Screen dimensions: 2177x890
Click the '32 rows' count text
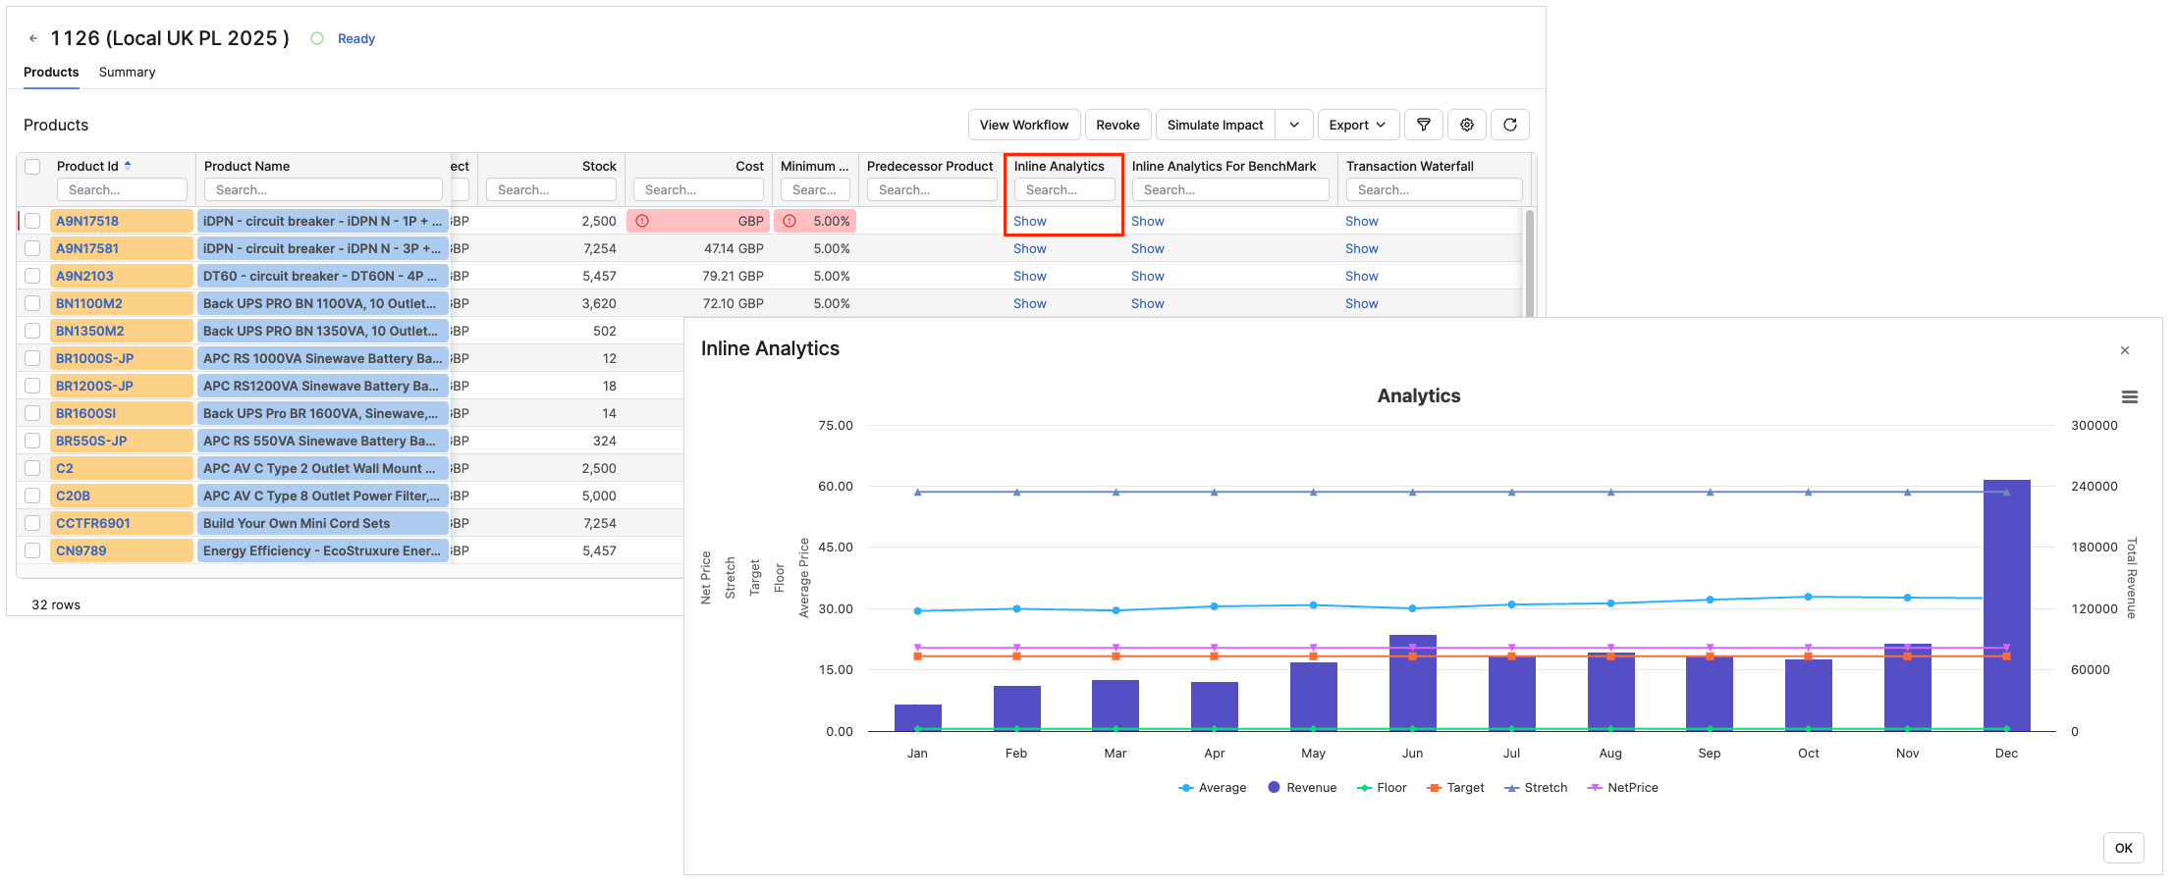pyautogui.click(x=56, y=604)
